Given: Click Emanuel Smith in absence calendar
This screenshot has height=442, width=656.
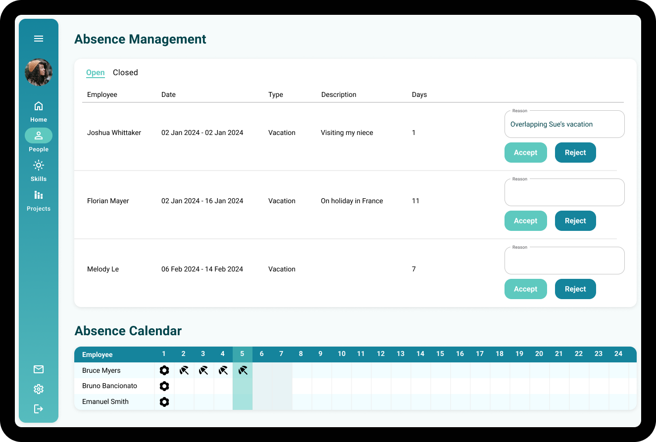Looking at the screenshot, I should (105, 401).
